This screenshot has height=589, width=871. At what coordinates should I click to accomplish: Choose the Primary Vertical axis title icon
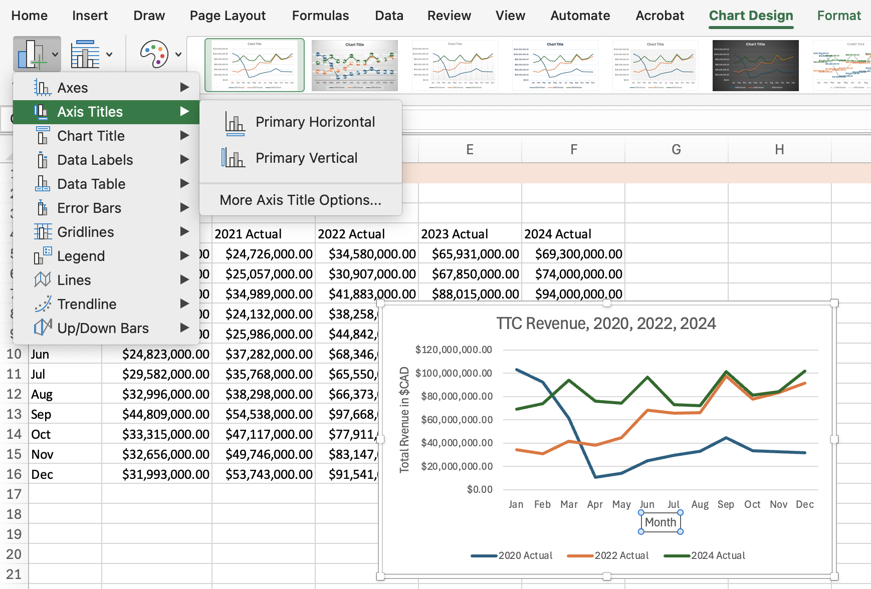(x=234, y=158)
